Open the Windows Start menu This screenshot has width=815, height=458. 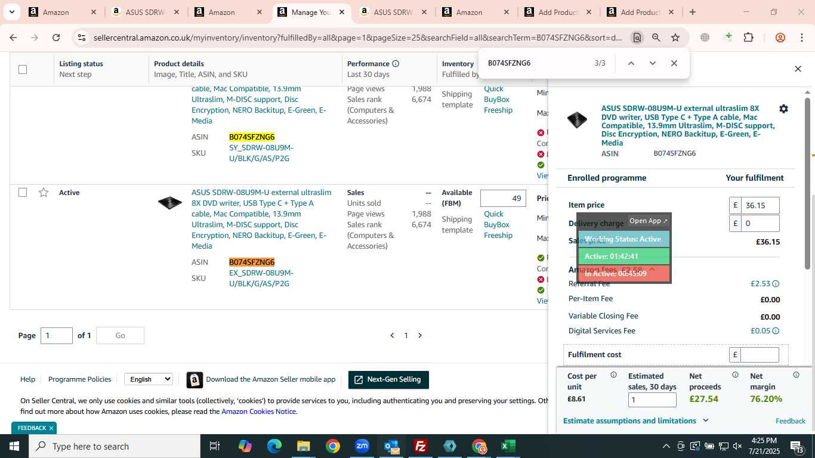14,446
